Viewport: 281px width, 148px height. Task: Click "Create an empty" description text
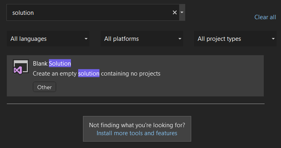point(55,74)
